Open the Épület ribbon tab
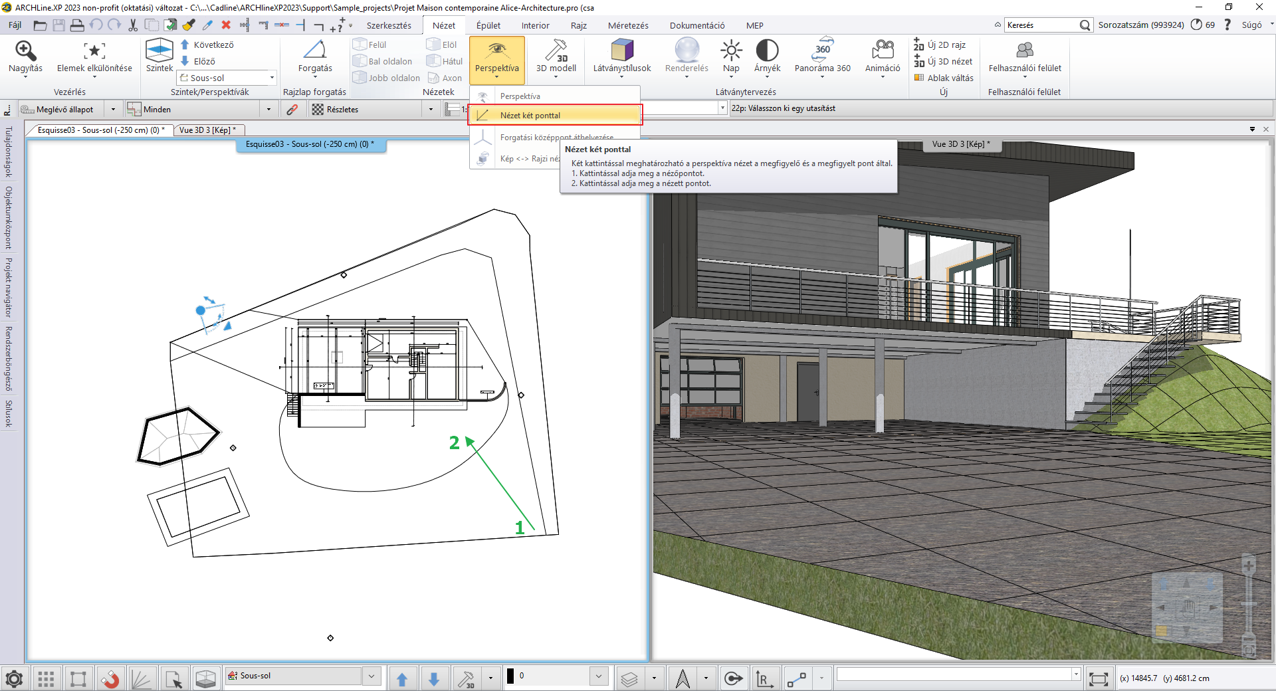 488,25
